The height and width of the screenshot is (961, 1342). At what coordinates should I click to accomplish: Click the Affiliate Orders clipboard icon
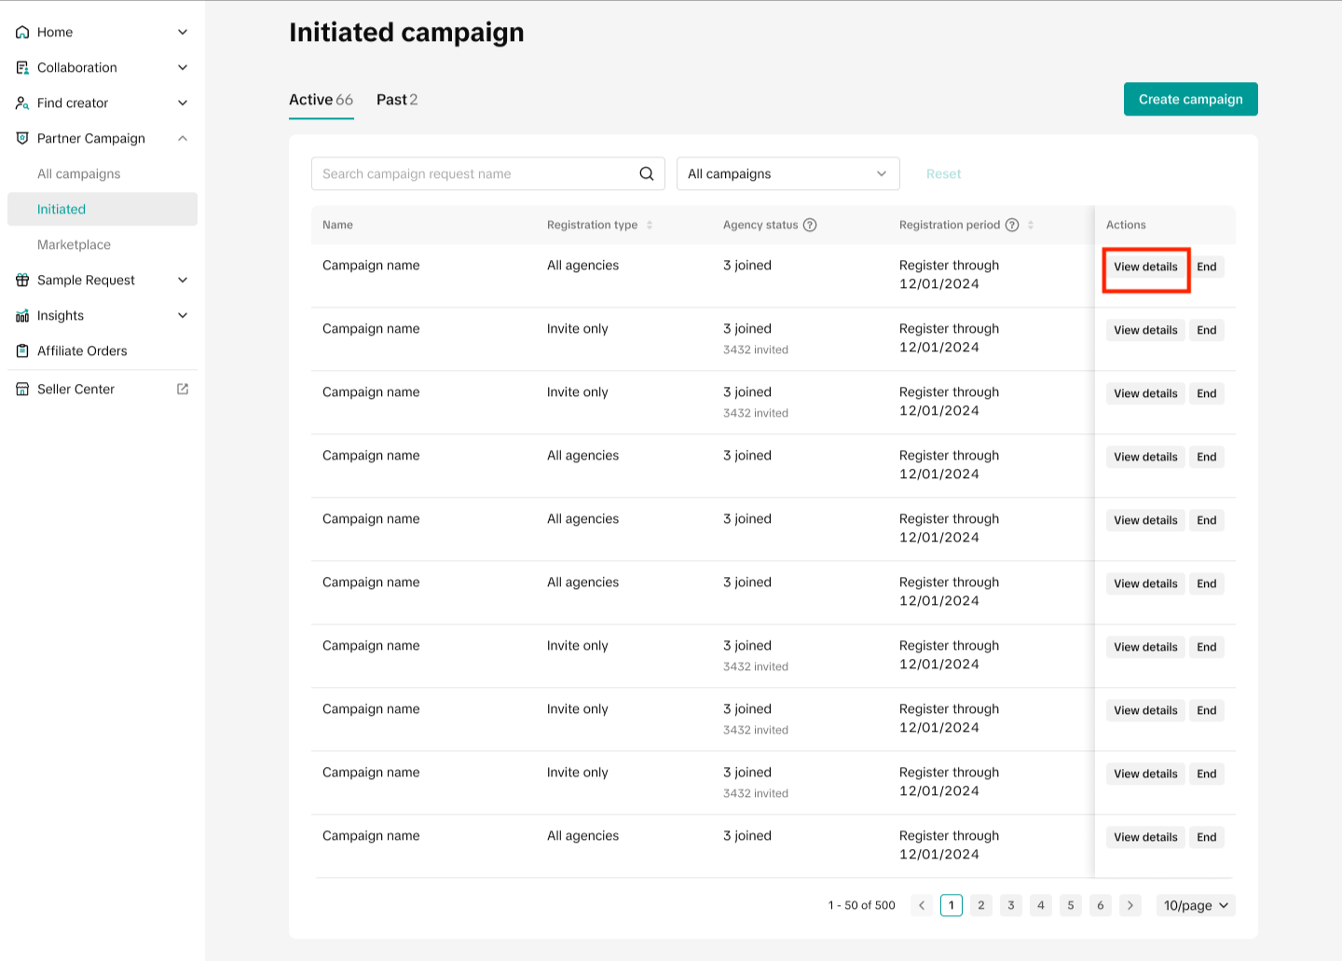[x=22, y=350]
